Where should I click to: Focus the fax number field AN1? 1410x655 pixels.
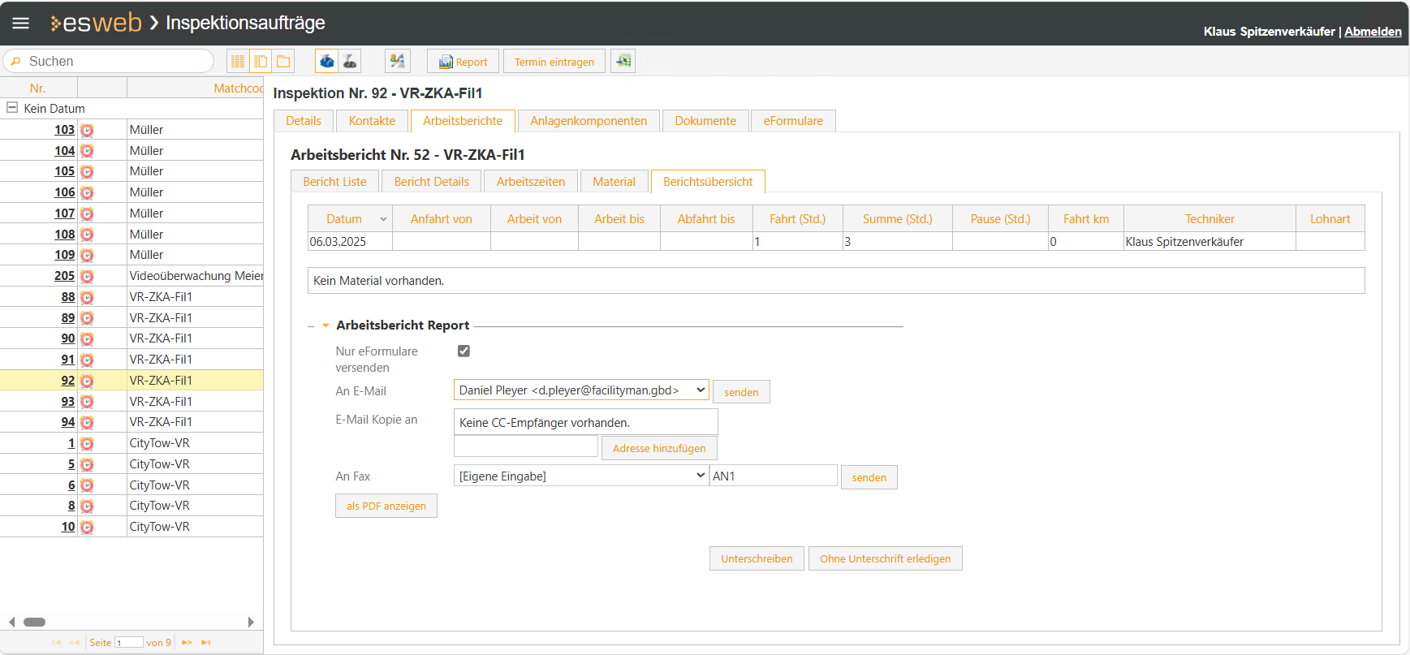coord(774,476)
